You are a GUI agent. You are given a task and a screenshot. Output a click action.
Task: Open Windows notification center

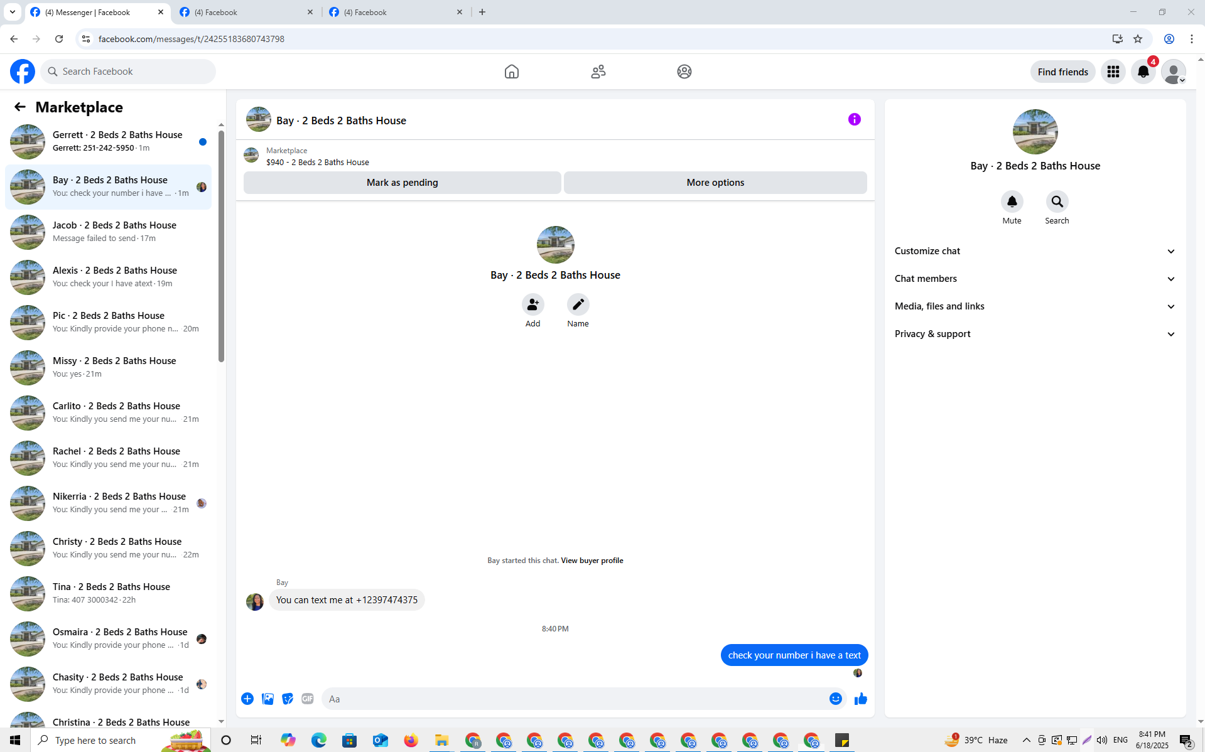[x=1186, y=740]
